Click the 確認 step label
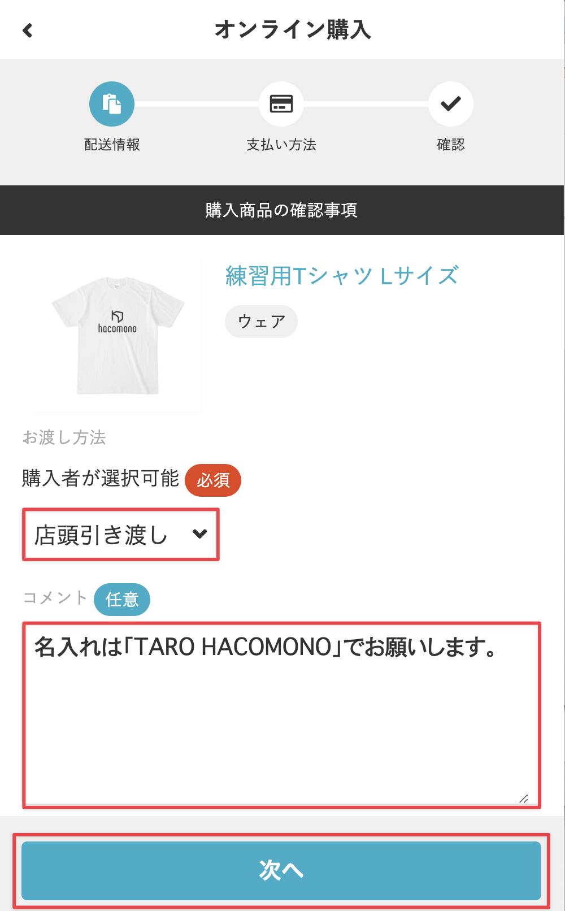The width and height of the screenshot is (565, 911). (451, 145)
